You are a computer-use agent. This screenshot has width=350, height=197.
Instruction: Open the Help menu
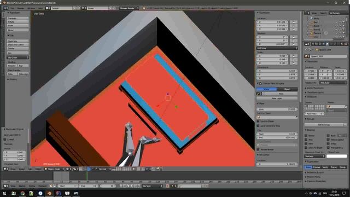point(40,8)
